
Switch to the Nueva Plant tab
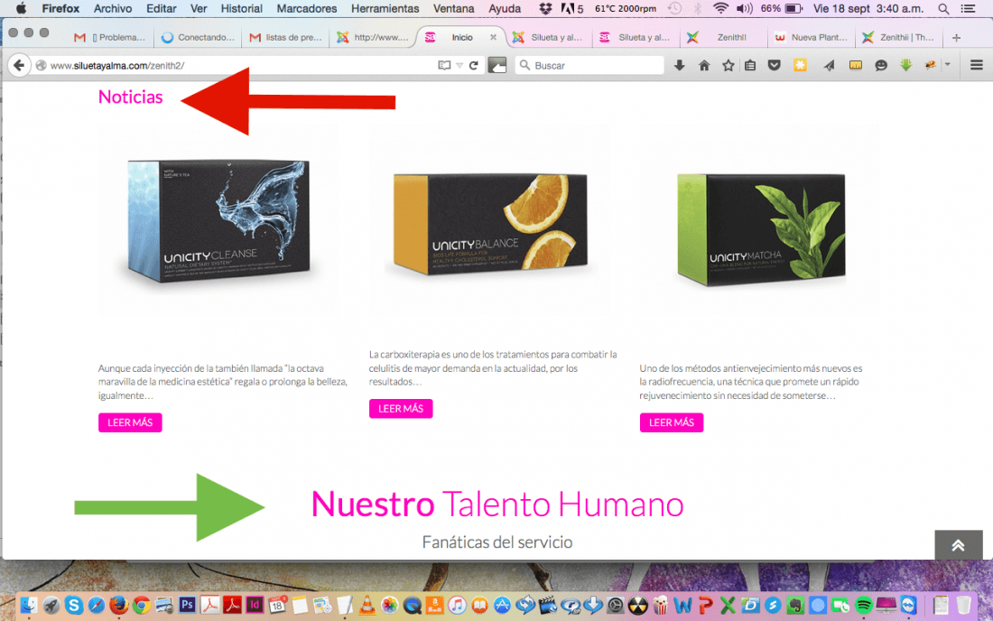(x=812, y=37)
